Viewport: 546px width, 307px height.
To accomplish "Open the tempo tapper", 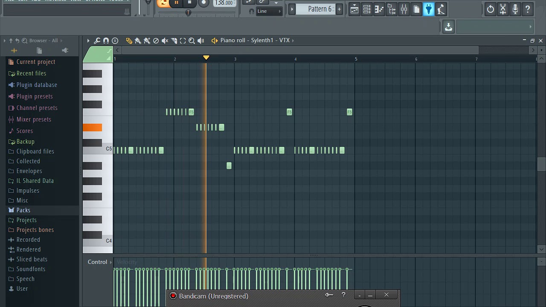I will 441,9.
